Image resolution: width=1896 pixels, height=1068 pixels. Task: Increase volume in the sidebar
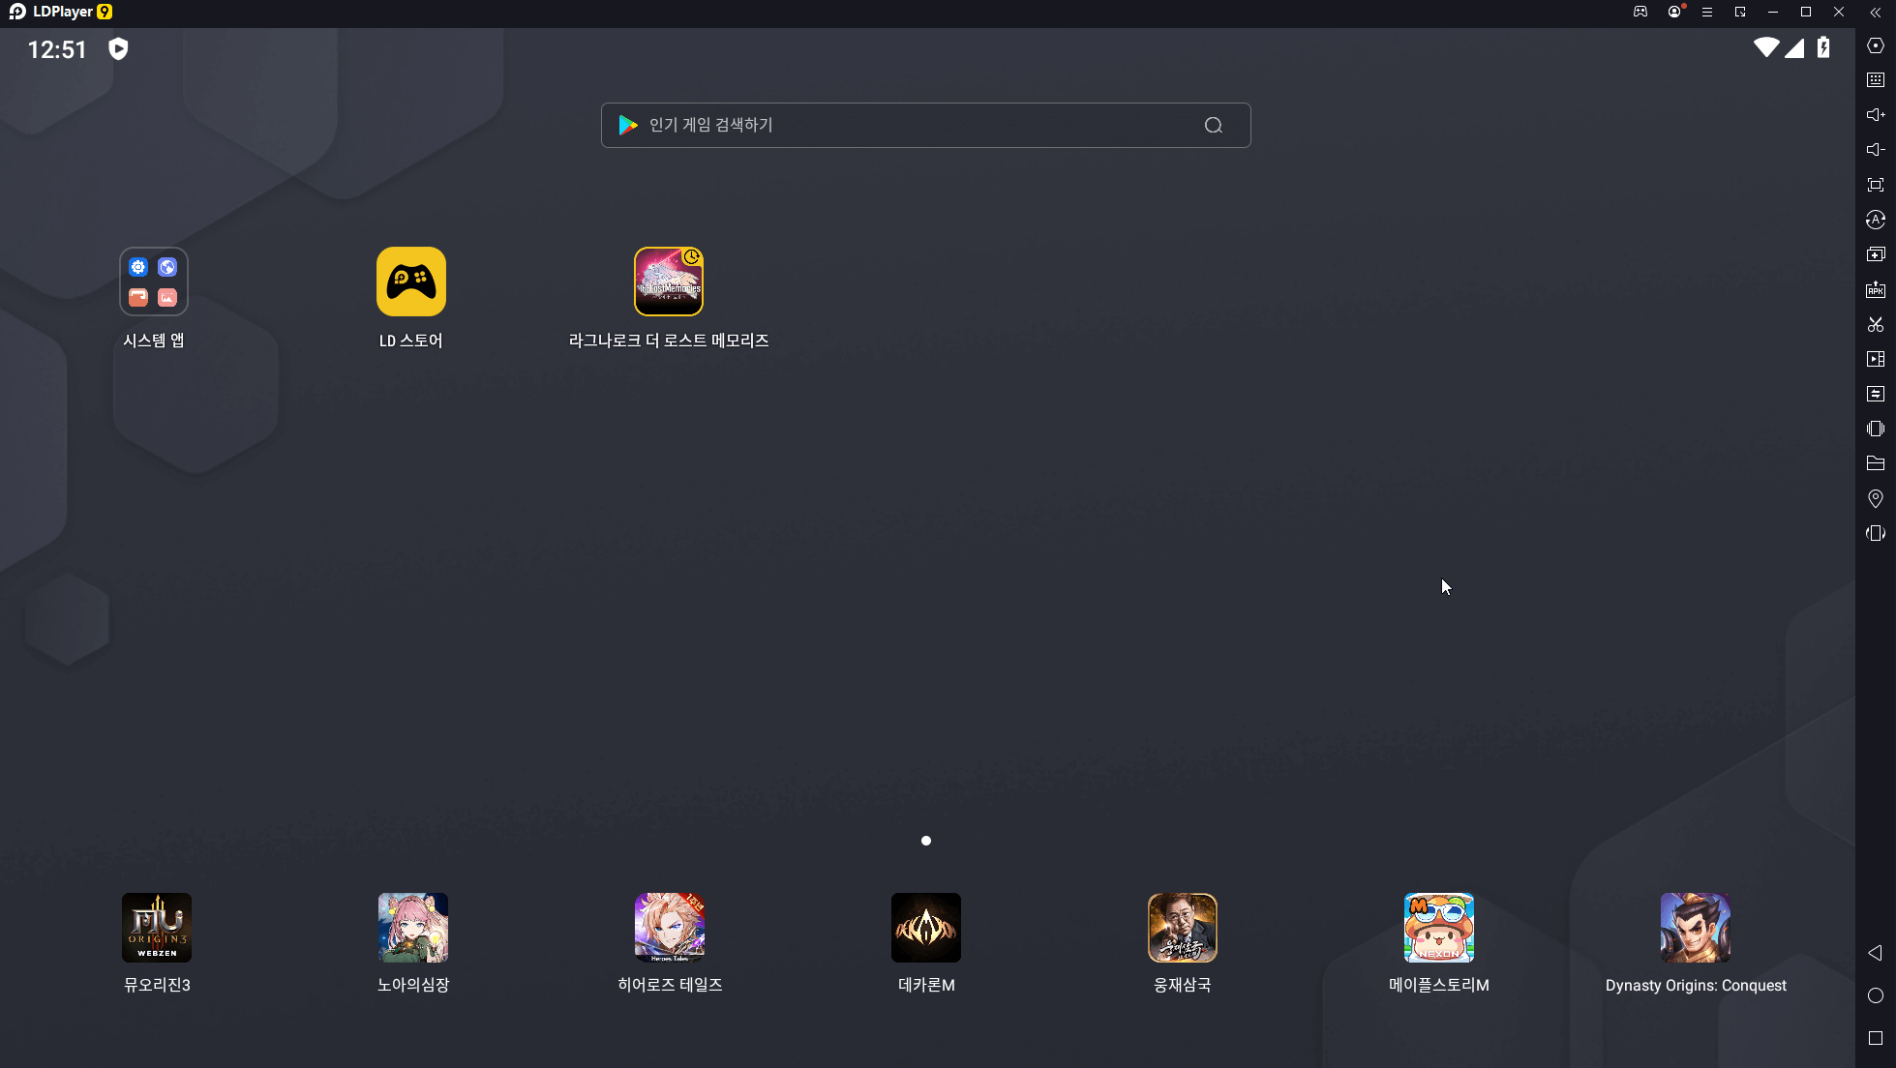[1876, 114]
